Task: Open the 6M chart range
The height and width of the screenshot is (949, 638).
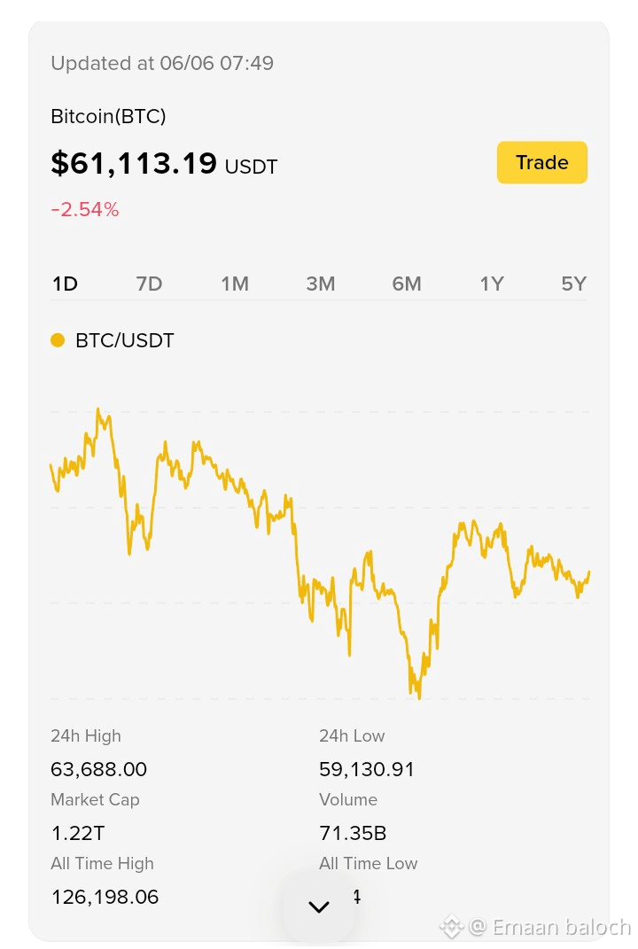Action: coord(406,284)
